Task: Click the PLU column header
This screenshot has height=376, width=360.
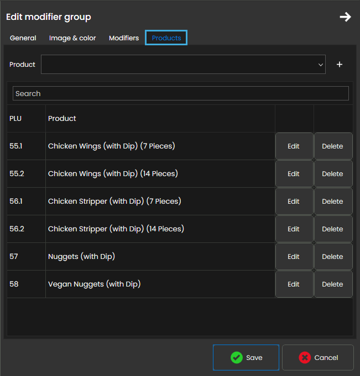Action: [15, 118]
